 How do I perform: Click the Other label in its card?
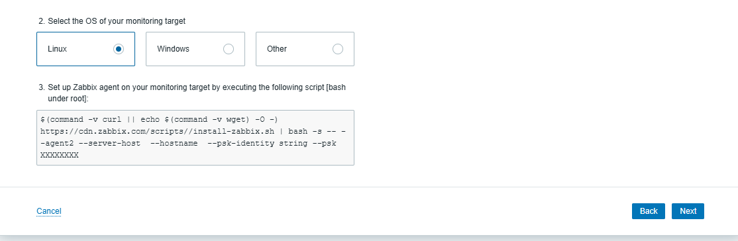(x=277, y=49)
